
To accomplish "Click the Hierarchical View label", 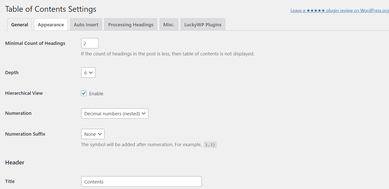I will tap(24, 93).
